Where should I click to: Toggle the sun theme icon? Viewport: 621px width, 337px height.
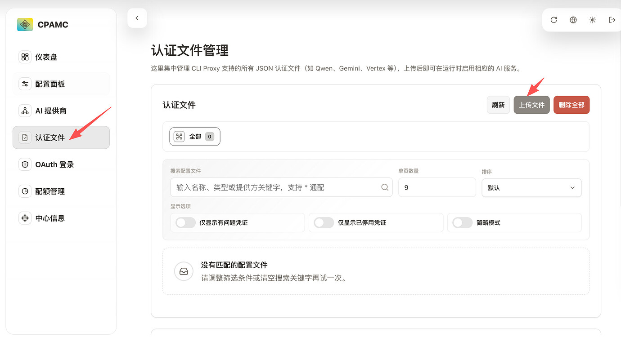(593, 20)
